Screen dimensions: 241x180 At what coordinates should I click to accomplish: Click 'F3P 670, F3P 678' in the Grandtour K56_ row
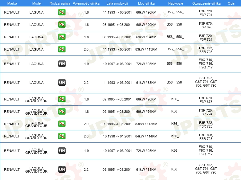coord(206,100)
